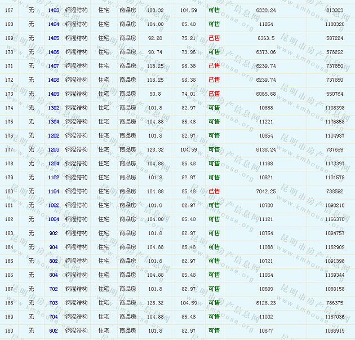Viewport: 355px width, 340px height.
Task: Click room 703 hyperlink
Action: [x=54, y=303]
